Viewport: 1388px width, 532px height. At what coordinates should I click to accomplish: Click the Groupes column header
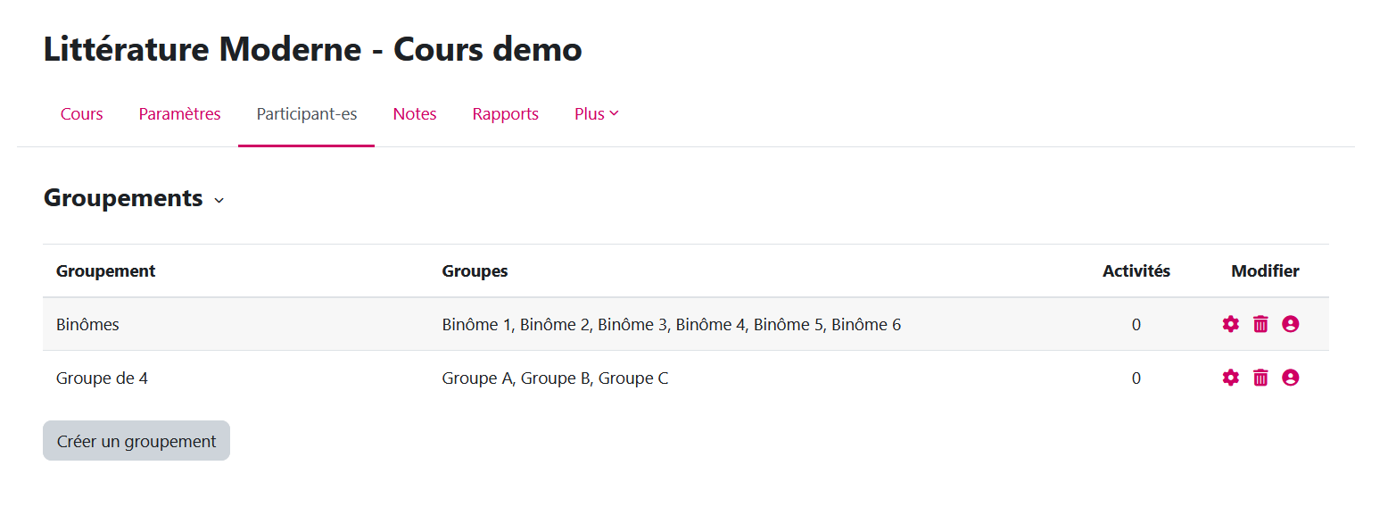(475, 271)
